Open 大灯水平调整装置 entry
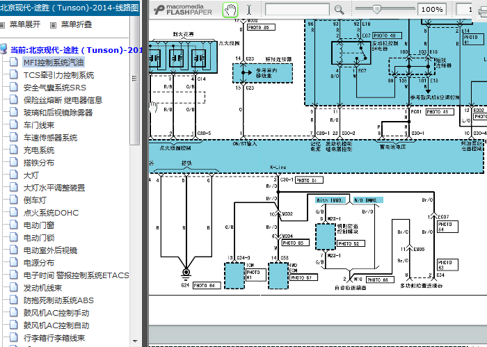Screen dimensions: 487x347 [54, 188]
